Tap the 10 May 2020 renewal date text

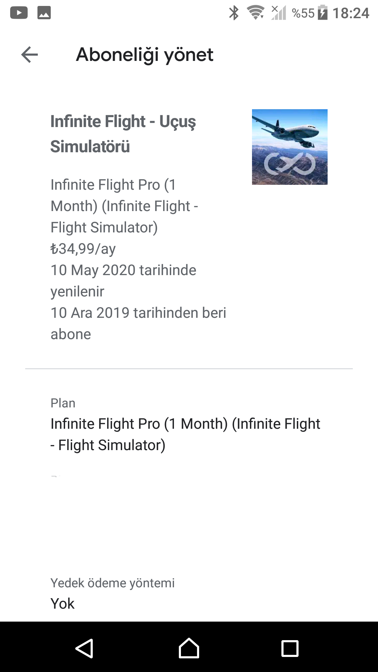[123, 270]
